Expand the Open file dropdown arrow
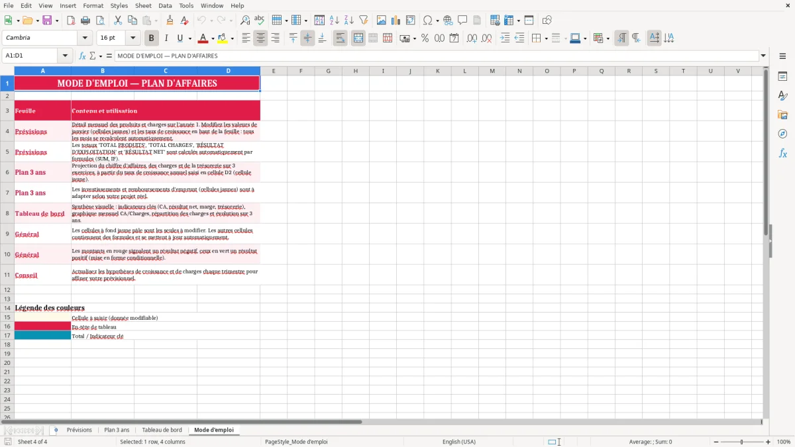Viewport: 795px width, 447px height. [x=36, y=21]
